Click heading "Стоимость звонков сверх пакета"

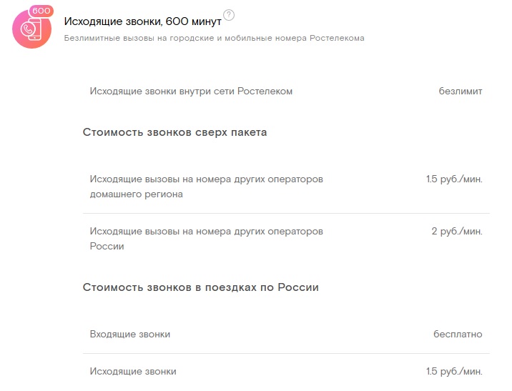[174, 132]
